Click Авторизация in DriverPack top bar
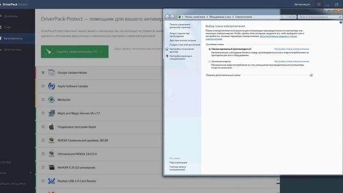This screenshot has height=193, width=343. 302,4
